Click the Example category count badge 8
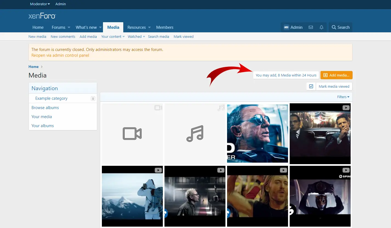The image size is (391, 228). [x=93, y=98]
